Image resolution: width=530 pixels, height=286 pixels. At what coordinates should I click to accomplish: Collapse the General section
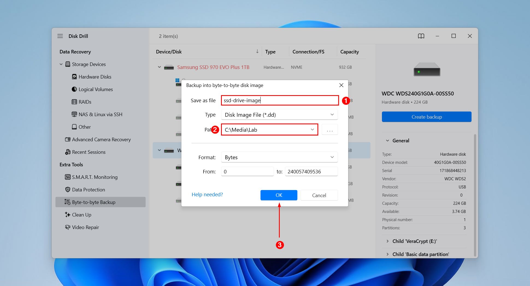(x=387, y=141)
